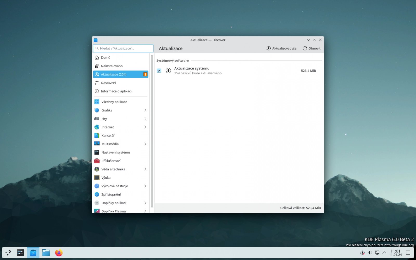416x260 pixels.
Task: Click the search field Hledat v 'Aktualizace'
Action: click(x=123, y=48)
